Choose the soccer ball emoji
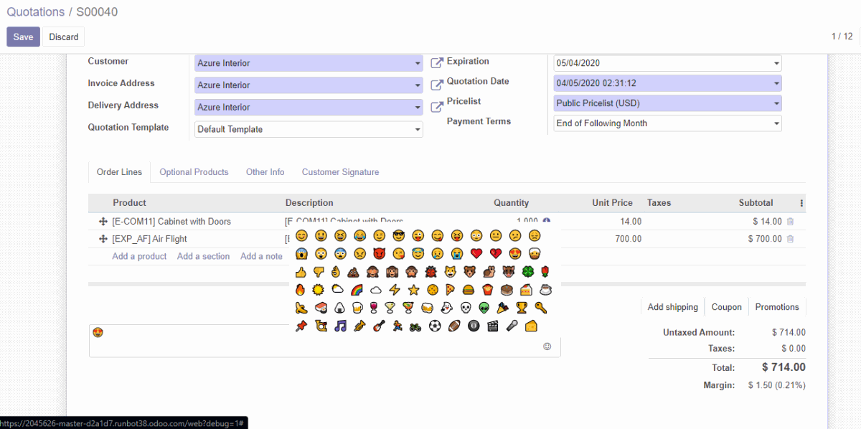The height and width of the screenshot is (429, 861). pyautogui.click(x=434, y=326)
